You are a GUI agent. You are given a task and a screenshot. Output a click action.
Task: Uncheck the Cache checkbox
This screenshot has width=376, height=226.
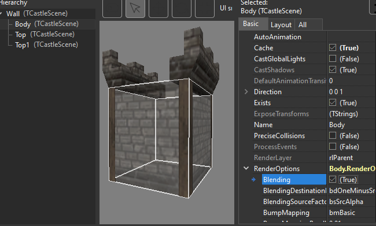[x=333, y=47]
